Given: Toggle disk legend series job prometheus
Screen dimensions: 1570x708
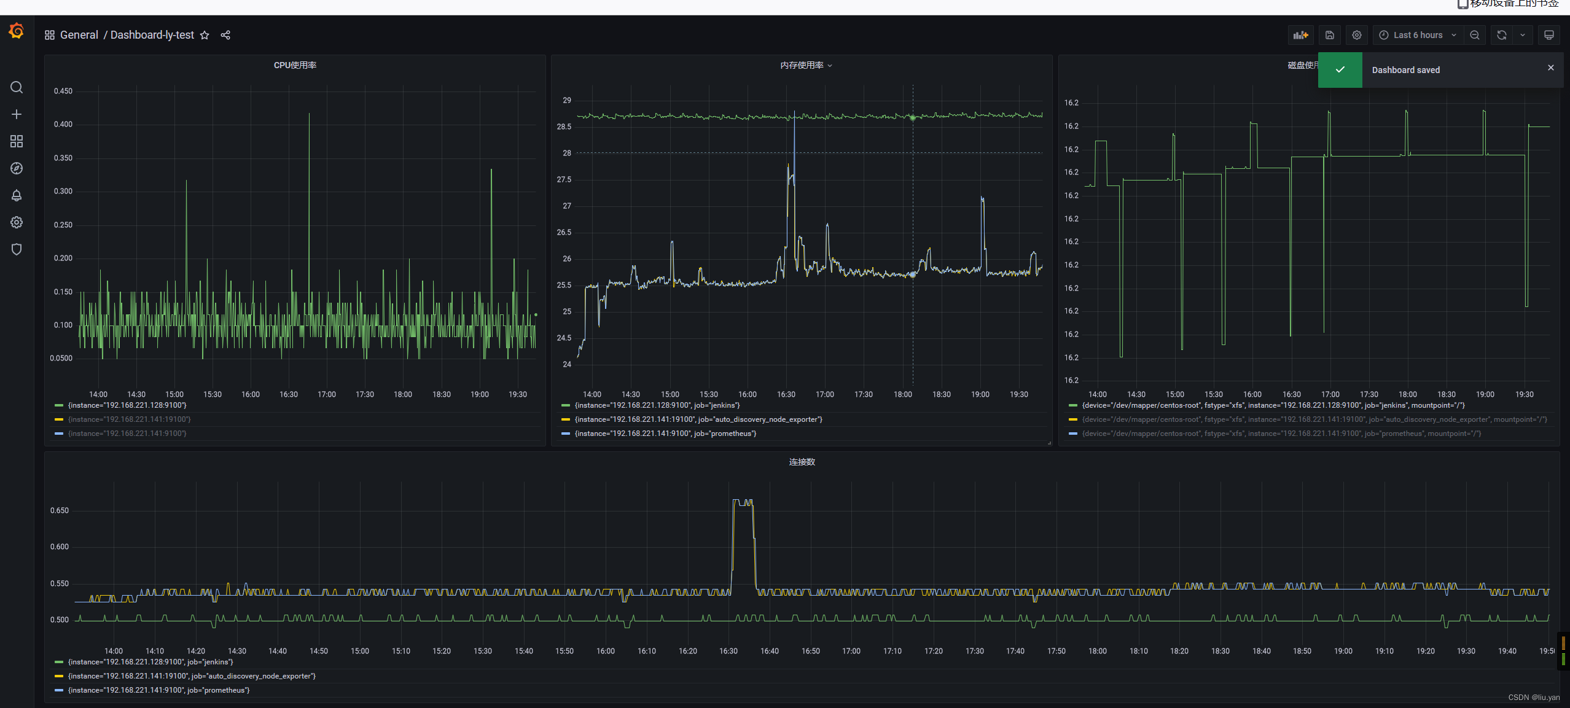Looking at the screenshot, I should pos(1281,434).
